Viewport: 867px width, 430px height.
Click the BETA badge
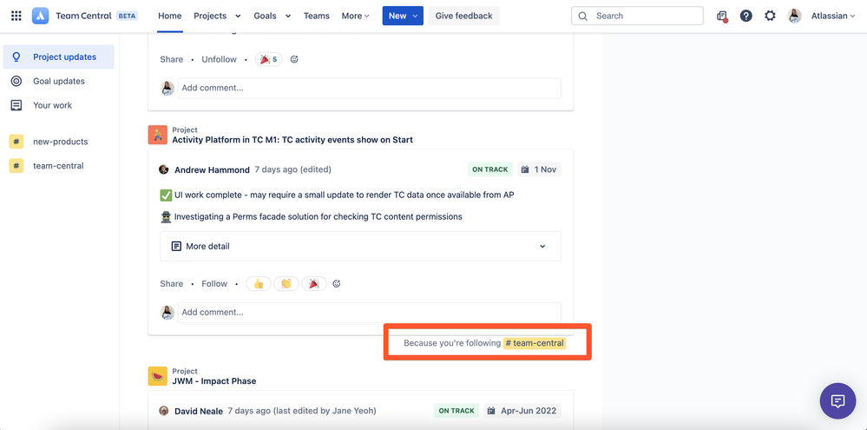click(128, 16)
